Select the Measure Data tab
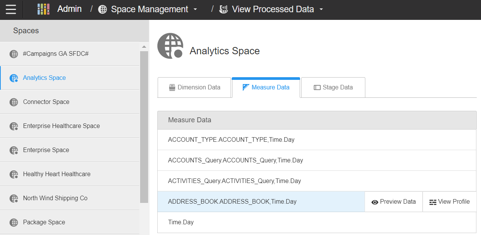 (x=266, y=88)
